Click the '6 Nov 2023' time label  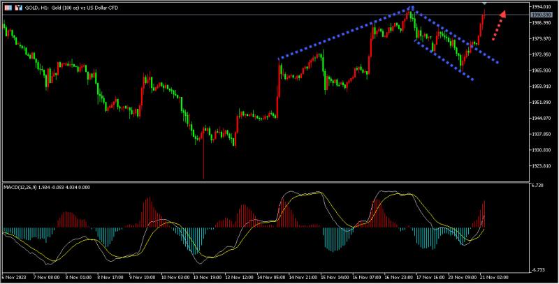(13, 277)
